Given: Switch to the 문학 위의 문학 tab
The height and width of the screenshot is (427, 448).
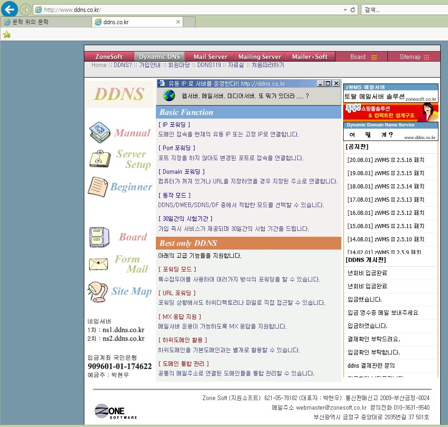Looking at the screenshot, I should coord(46,22).
